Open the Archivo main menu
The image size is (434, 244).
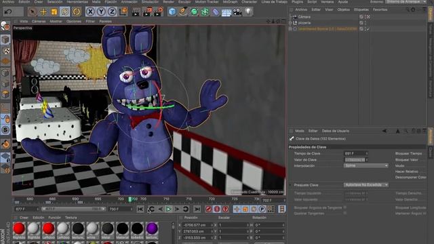point(8,1)
